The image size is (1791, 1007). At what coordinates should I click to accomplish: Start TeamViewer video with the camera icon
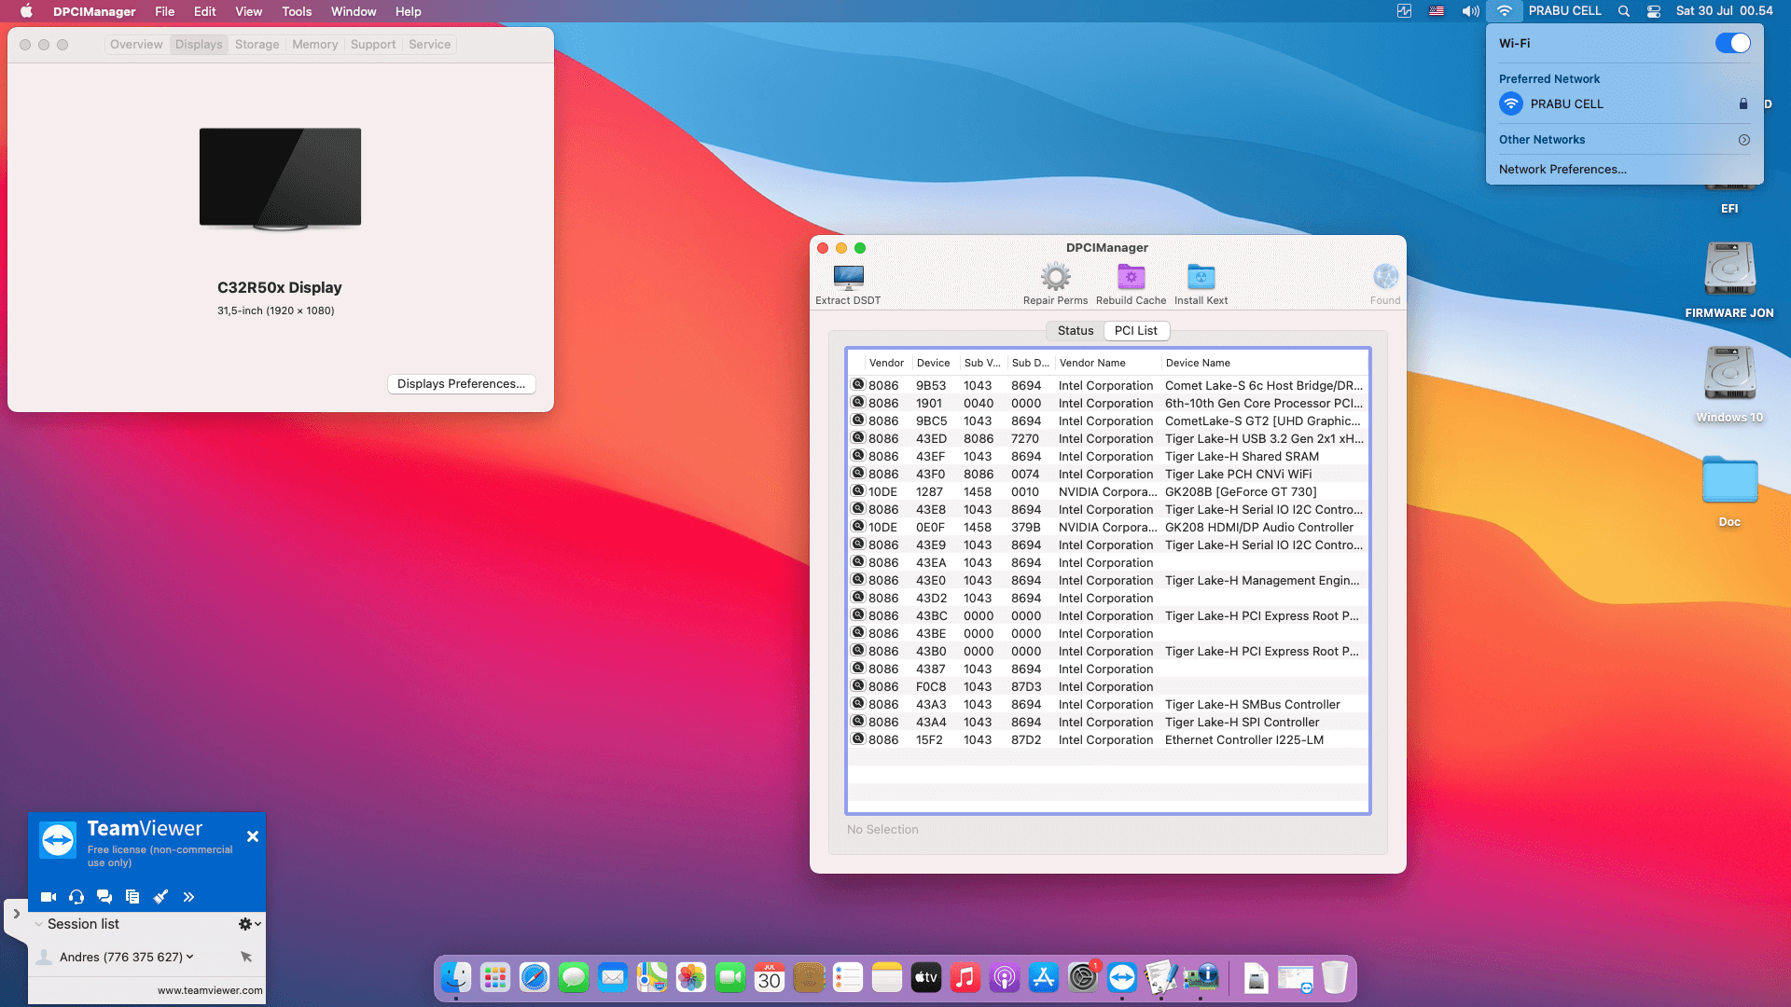pos(49,897)
